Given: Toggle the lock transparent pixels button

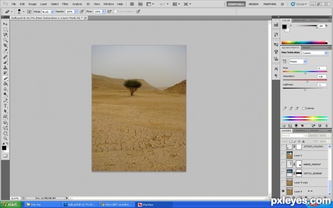Looking at the screenshot, I should (x=291, y=141).
